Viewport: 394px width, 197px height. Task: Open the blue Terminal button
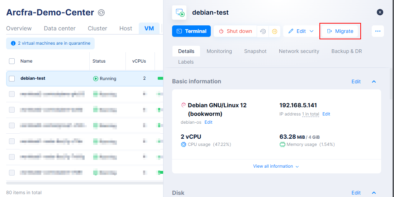191,31
